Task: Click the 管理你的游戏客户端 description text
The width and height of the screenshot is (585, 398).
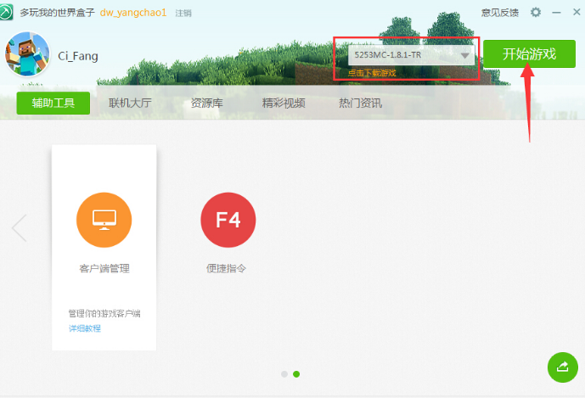Action: click(104, 314)
